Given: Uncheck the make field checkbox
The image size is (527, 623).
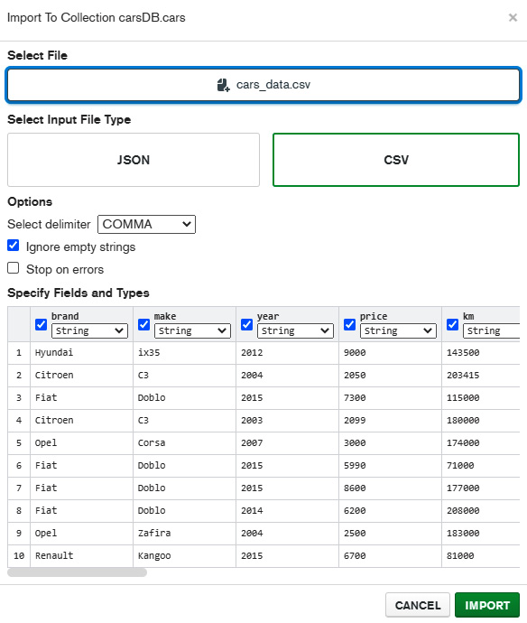Looking at the screenshot, I should click(143, 324).
